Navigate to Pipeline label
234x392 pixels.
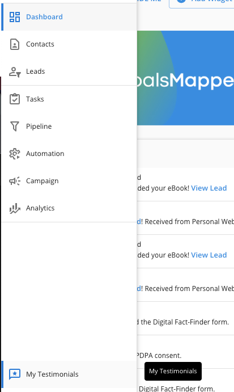39,127
